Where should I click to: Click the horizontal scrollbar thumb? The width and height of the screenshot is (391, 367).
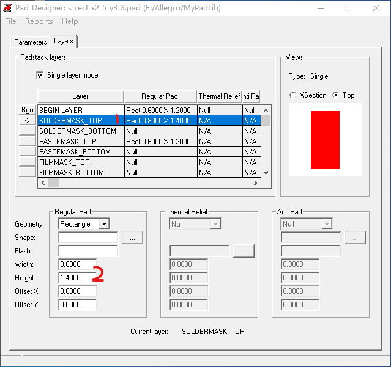click(x=53, y=183)
